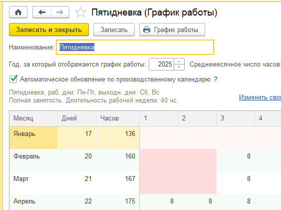281x210 pixels.
Task: Increase the year with the up arrow
Action: (179, 61)
